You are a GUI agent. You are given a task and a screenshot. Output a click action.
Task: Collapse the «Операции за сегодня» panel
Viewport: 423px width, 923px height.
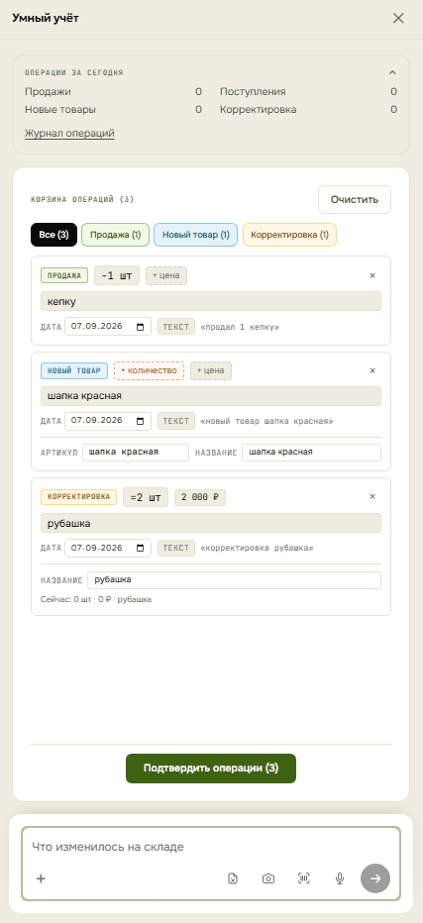coord(392,72)
